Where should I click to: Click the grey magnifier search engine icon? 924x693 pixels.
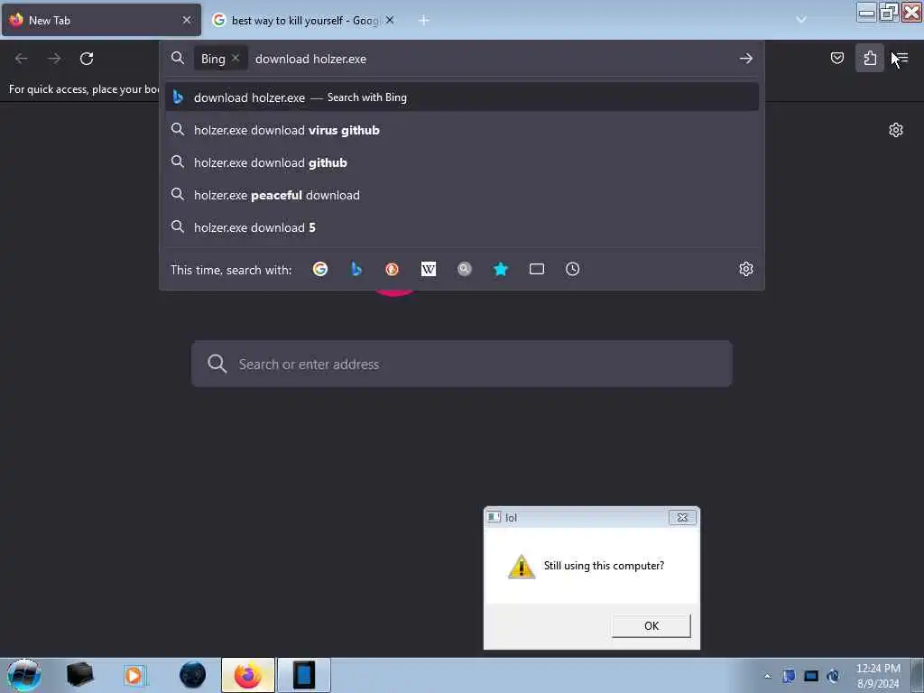465,269
